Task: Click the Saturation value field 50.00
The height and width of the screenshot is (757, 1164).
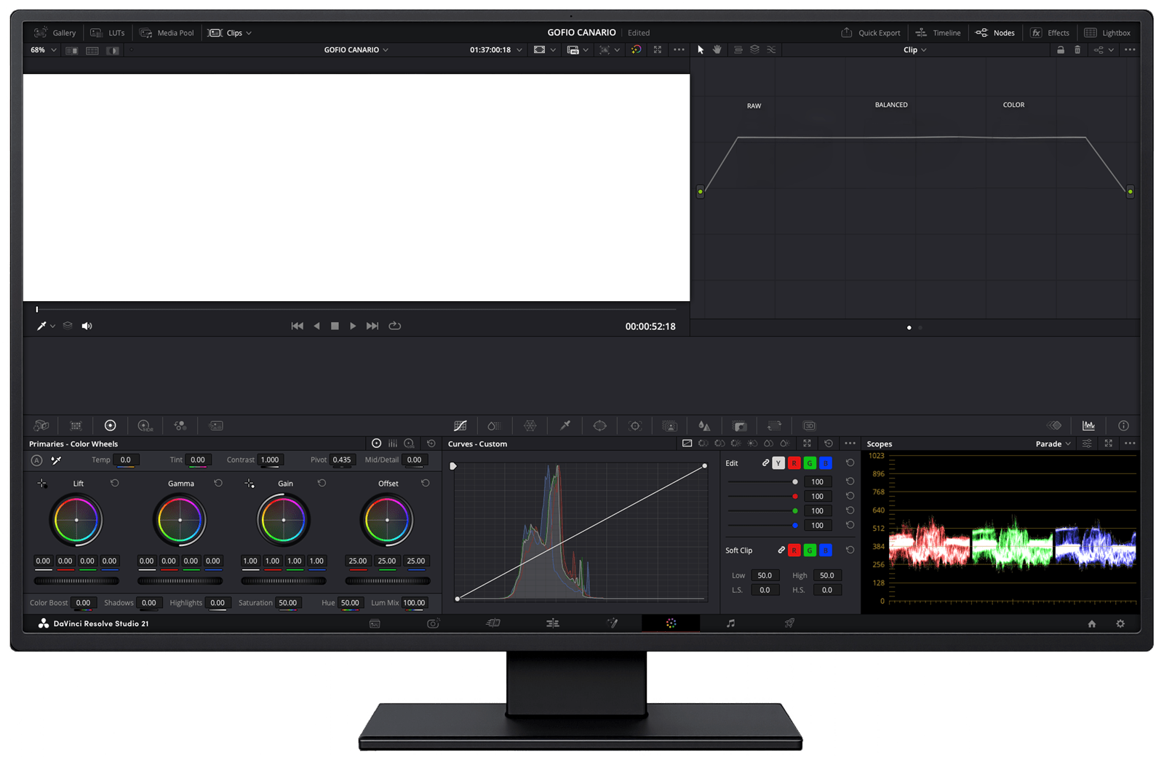Action: click(288, 603)
